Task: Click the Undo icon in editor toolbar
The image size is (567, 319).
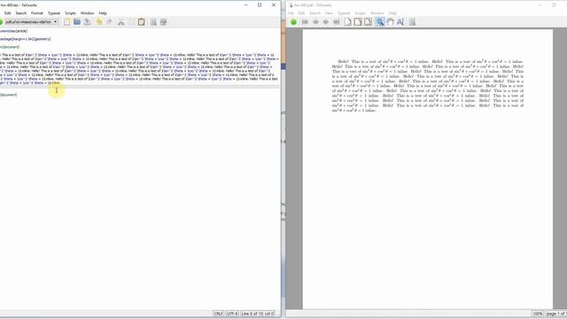Action: coord(98,22)
